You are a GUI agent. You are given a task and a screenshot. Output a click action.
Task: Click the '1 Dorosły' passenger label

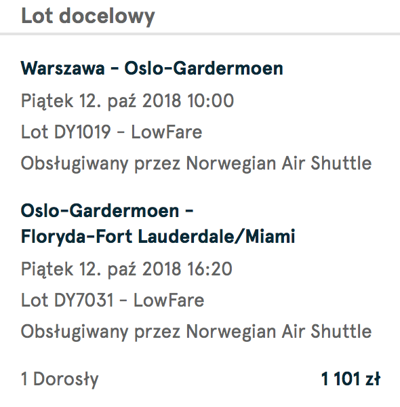point(60,379)
